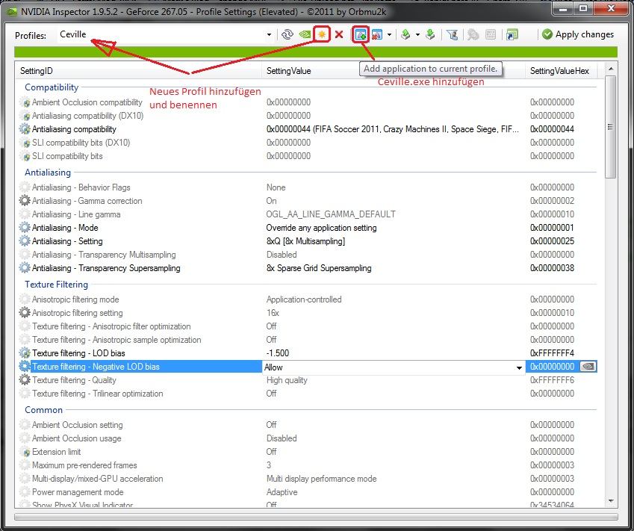Click OGL_AA_LINE_GAMMA_DEFAULT value
The width and height of the screenshot is (634, 531).
click(331, 214)
